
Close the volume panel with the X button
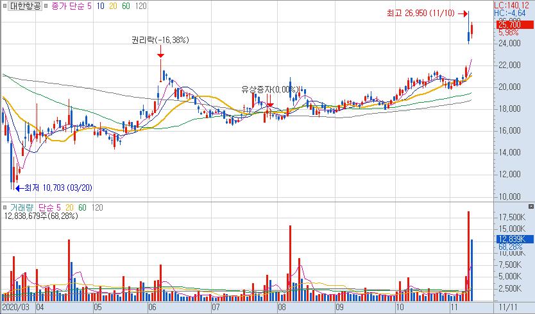coord(531,206)
